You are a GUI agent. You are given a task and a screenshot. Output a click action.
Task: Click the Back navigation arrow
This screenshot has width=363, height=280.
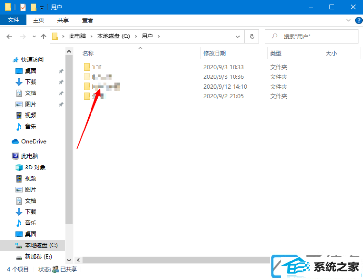[x=9, y=37]
